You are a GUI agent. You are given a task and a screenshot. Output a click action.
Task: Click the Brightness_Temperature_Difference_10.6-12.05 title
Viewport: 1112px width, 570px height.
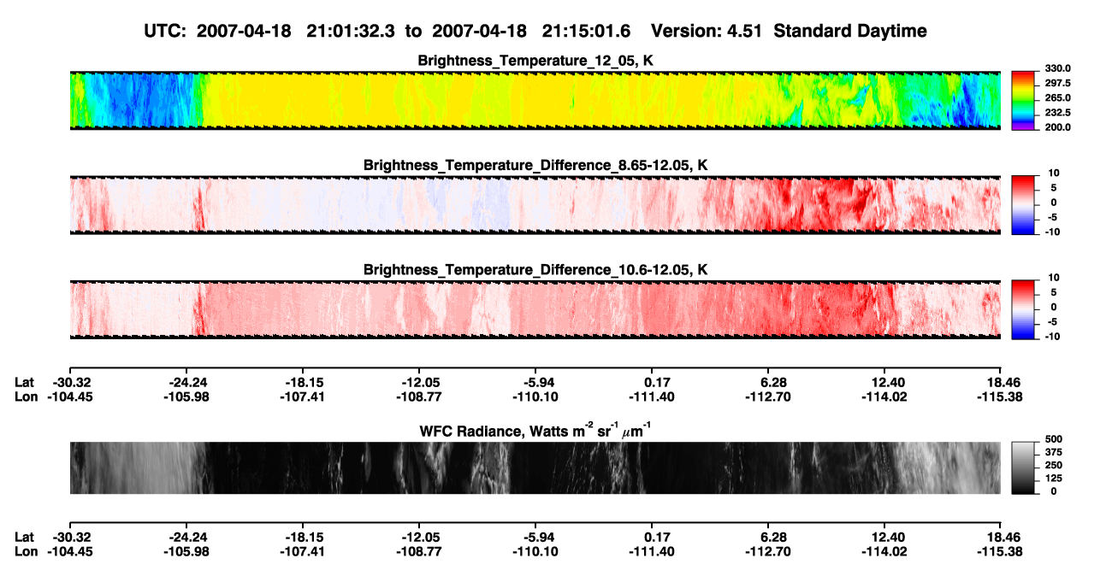point(535,270)
